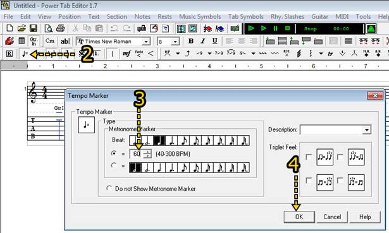Open the Section menu
The width and height of the screenshot is (389, 233).
click(116, 16)
